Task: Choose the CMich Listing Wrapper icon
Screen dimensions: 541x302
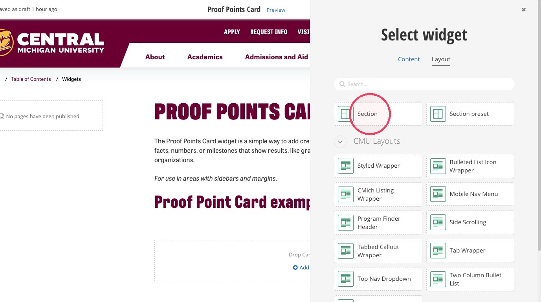Action: pyautogui.click(x=346, y=194)
